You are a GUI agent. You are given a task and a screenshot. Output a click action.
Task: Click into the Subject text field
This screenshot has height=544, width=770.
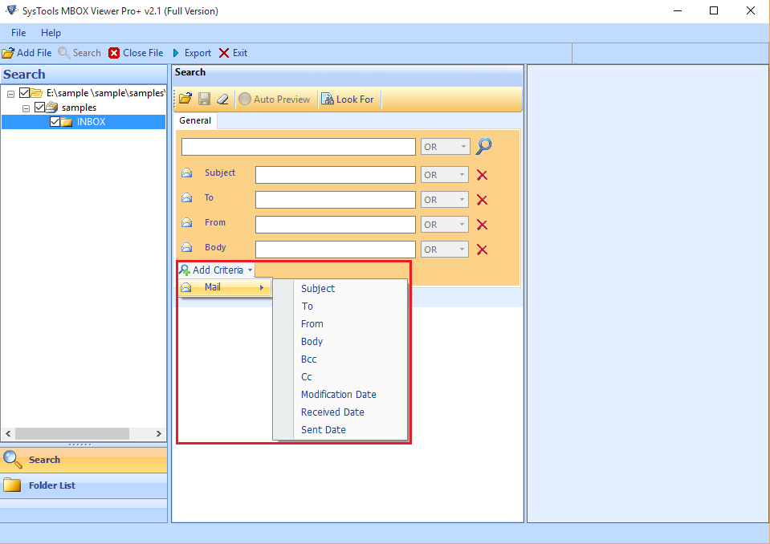(336, 175)
